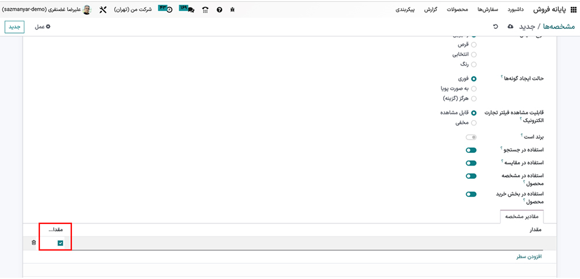
Task: Set eCommerce filter to مخفی
Action: [474, 123]
